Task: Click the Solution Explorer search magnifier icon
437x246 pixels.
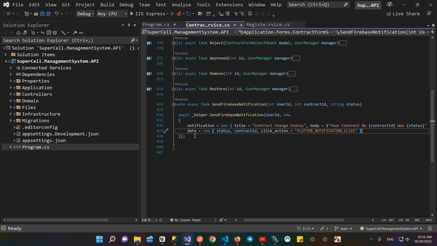Action: pyautogui.click(x=133, y=40)
